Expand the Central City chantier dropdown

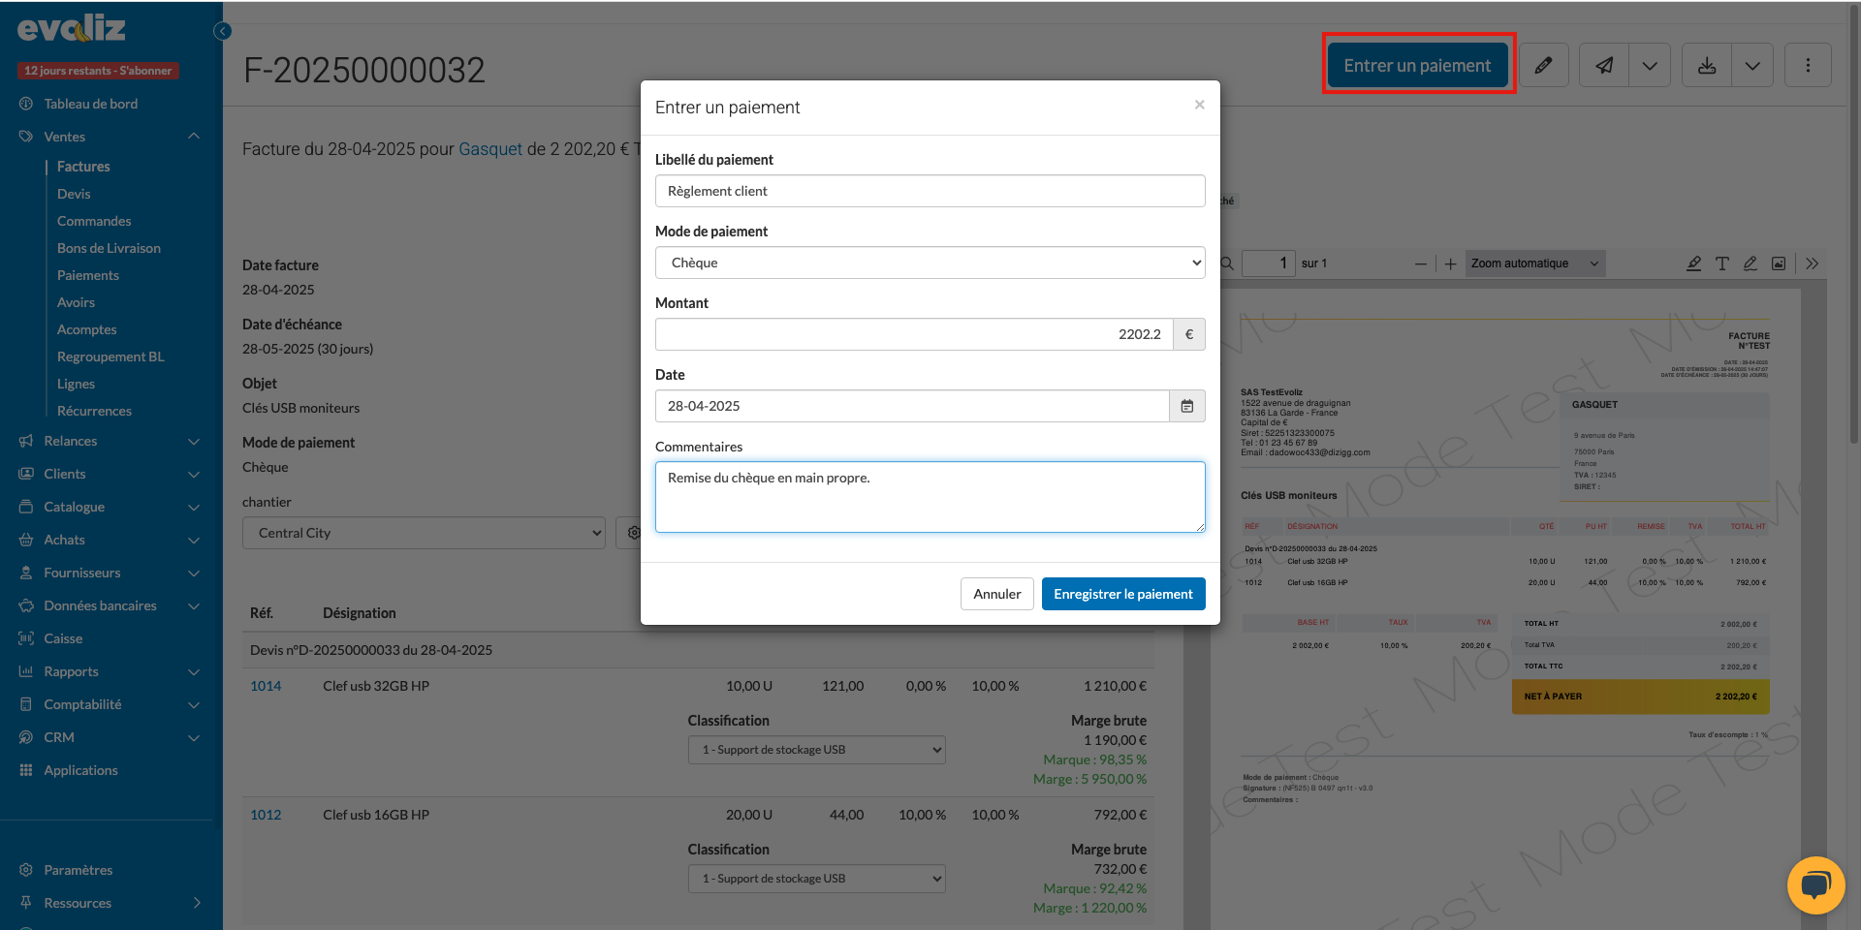[x=424, y=533]
